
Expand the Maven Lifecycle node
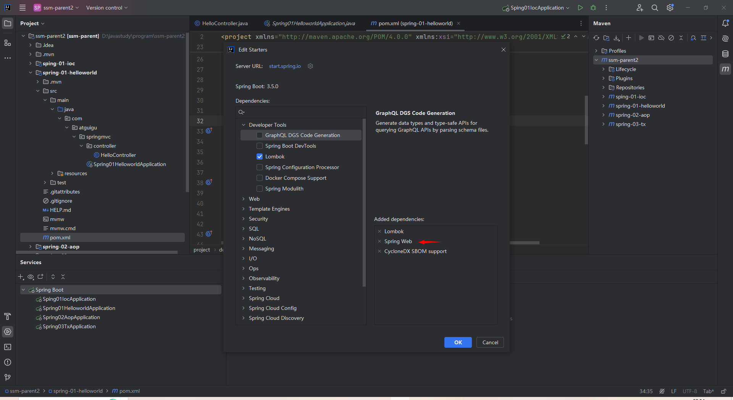click(604, 69)
